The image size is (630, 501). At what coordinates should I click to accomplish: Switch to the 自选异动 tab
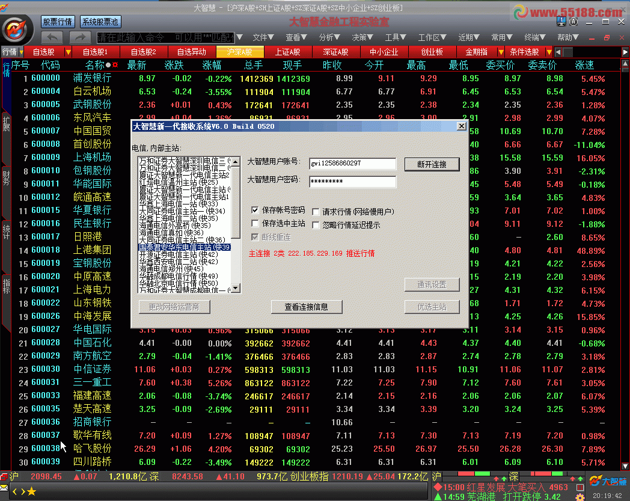coord(192,52)
